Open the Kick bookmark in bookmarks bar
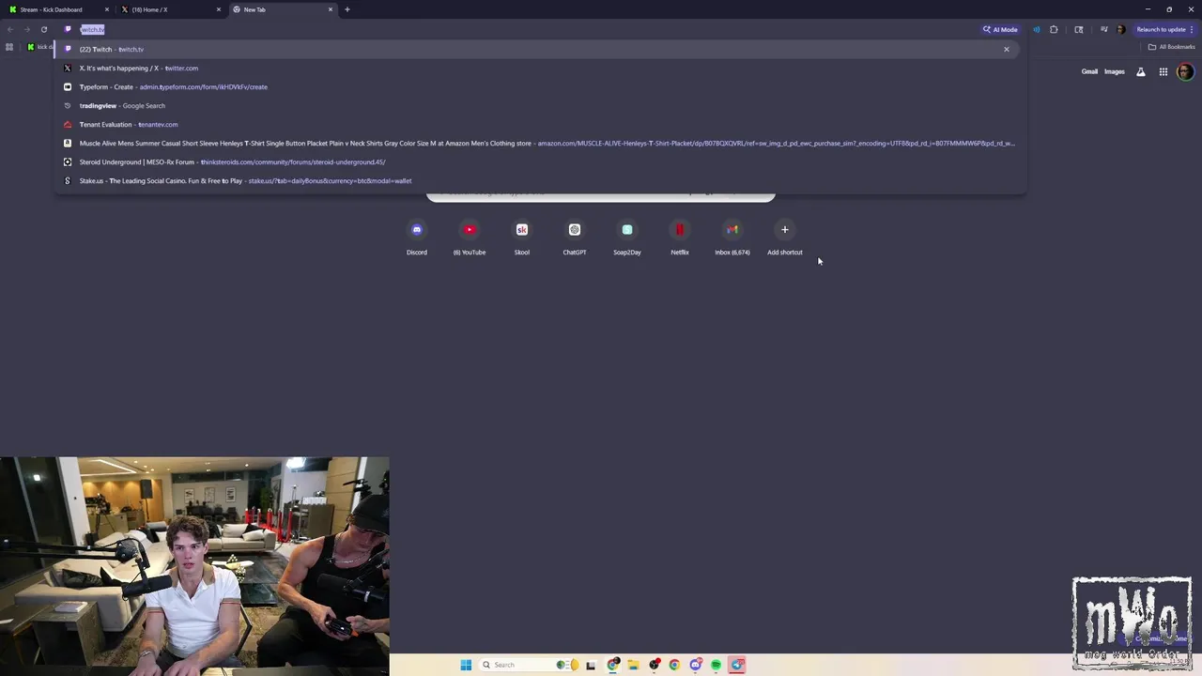 (x=39, y=47)
